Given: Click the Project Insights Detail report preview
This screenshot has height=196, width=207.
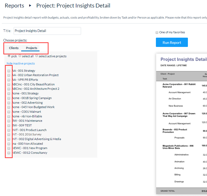Looking at the screenshot, I should [x=181, y=116].
